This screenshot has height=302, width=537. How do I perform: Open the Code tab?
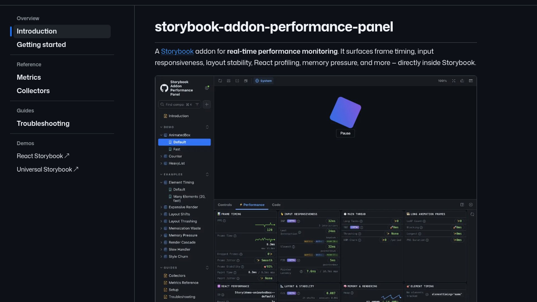tap(276, 205)
